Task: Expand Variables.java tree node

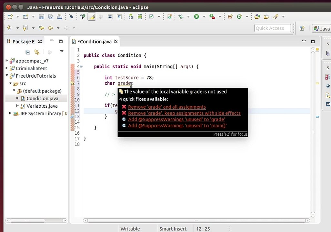Action: pos(17,106)
